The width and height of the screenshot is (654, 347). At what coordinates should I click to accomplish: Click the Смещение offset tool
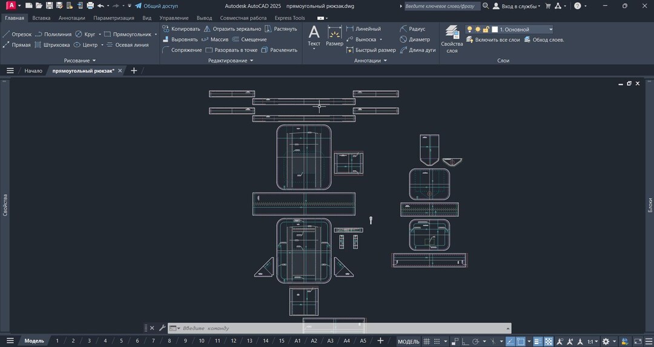click(249, 39)
